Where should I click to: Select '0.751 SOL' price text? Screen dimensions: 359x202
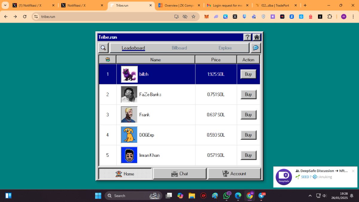click(x=216, y=94)
